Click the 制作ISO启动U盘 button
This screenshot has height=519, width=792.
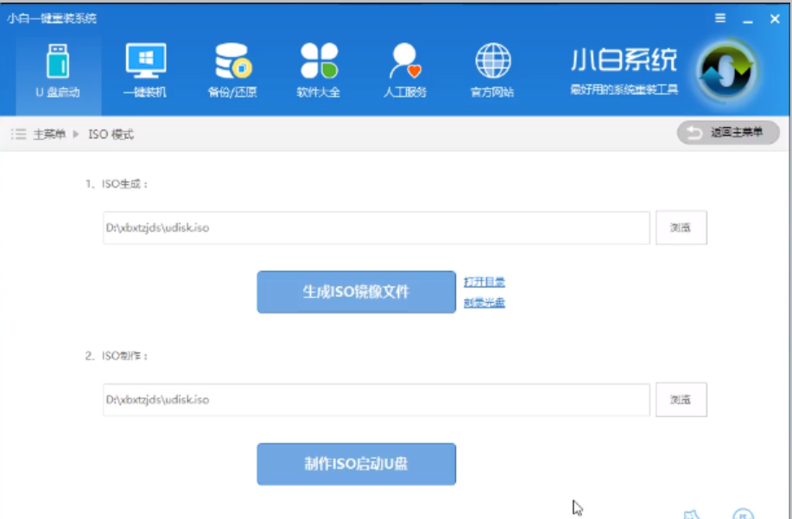[x=356, y=464]
